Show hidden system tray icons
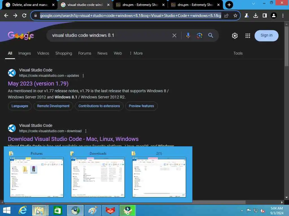This screenshot has height=216, width=289. pos(242,211)
